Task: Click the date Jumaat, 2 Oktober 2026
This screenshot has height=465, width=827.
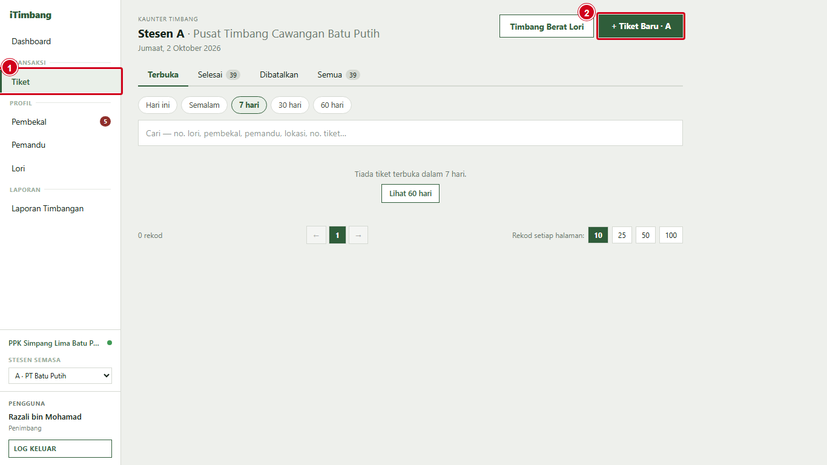Action: [179, 48]
